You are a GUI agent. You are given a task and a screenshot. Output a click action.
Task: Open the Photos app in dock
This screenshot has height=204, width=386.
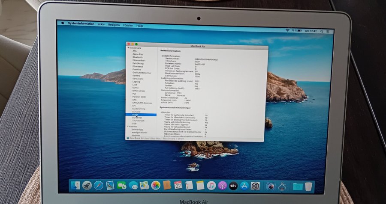click(x=156, y=186)
